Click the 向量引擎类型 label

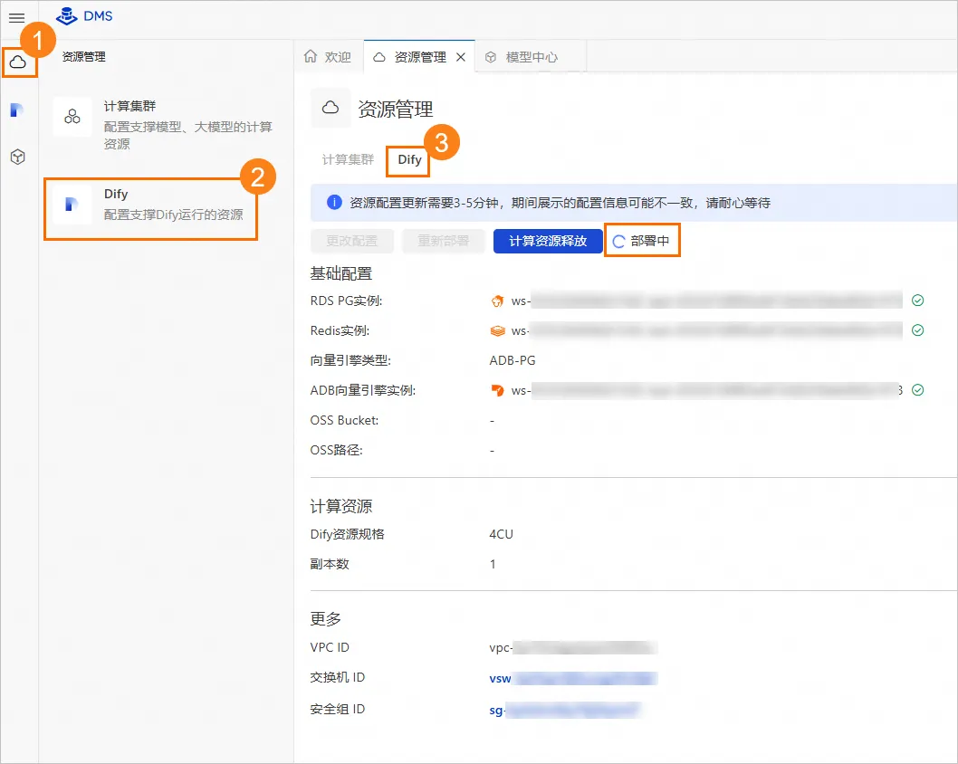click(350, 360)
